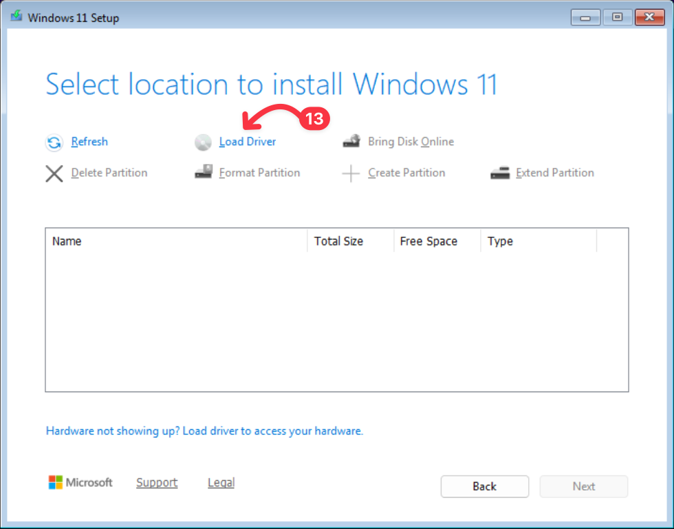Click the Format Partition drive icon

pyautogui.click(x=203, y=173)
